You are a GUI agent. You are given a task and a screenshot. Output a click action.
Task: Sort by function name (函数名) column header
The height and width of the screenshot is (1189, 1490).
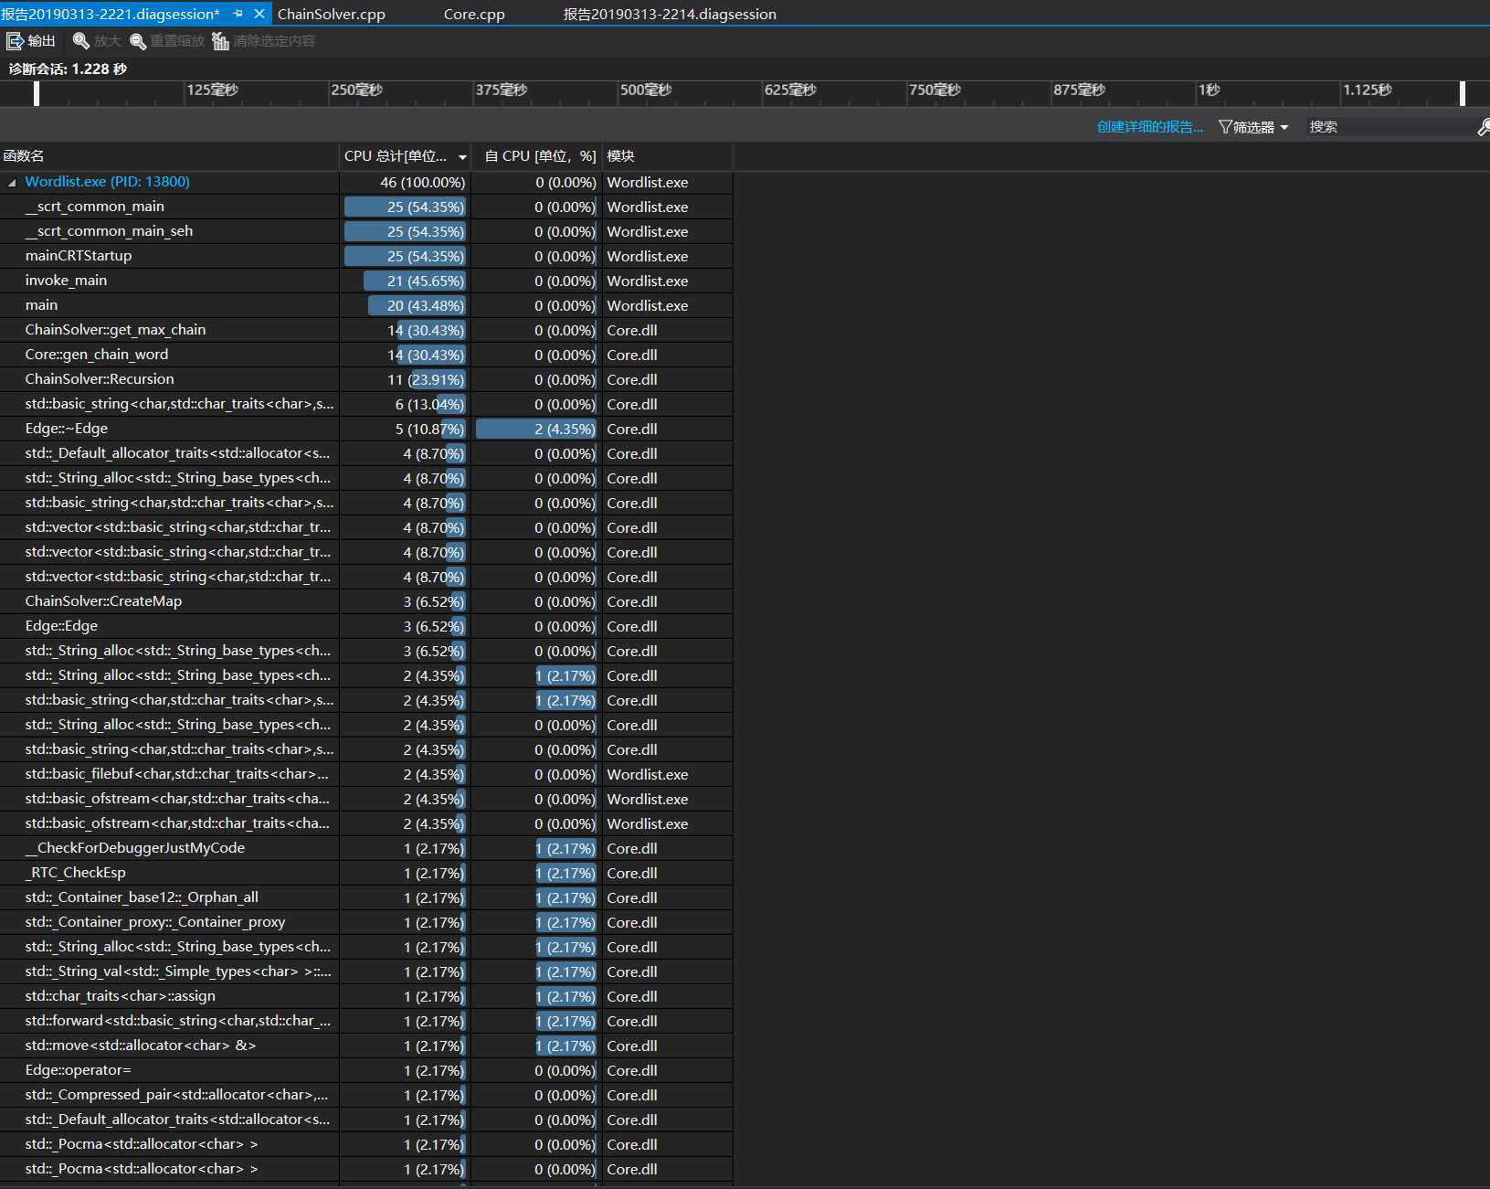(x=169, y=156)
